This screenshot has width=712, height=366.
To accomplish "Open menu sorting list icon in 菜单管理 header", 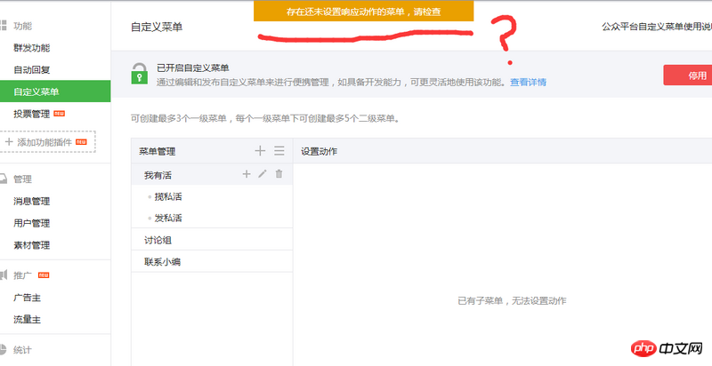I will pos(279,151).
